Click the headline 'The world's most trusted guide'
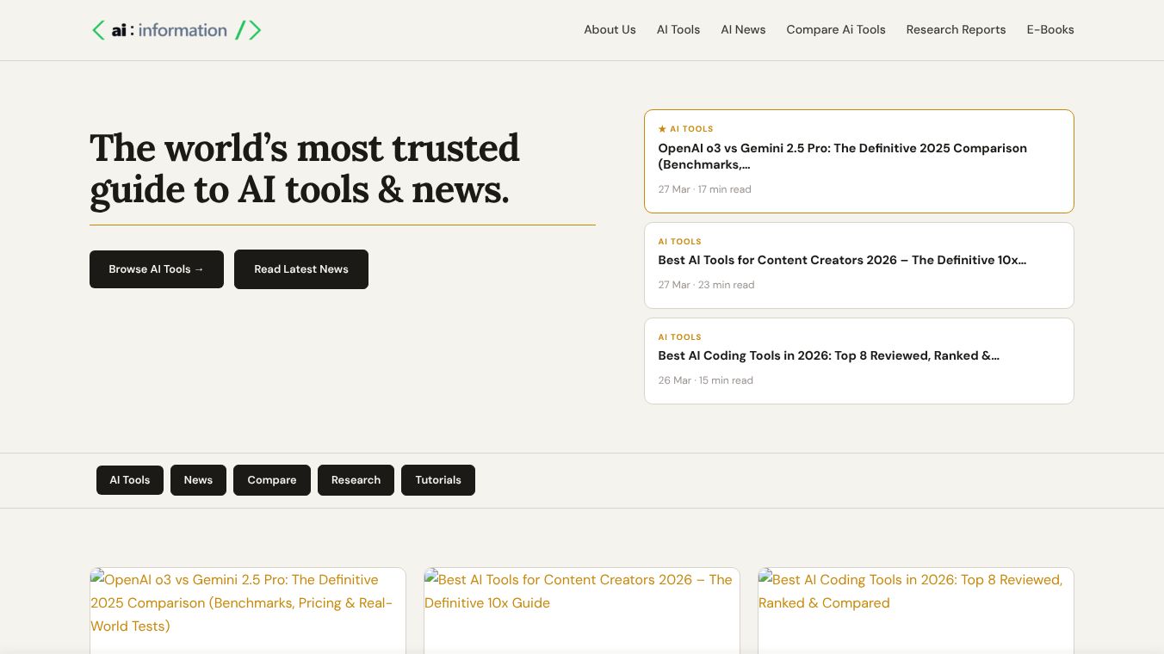 point(305,169)
